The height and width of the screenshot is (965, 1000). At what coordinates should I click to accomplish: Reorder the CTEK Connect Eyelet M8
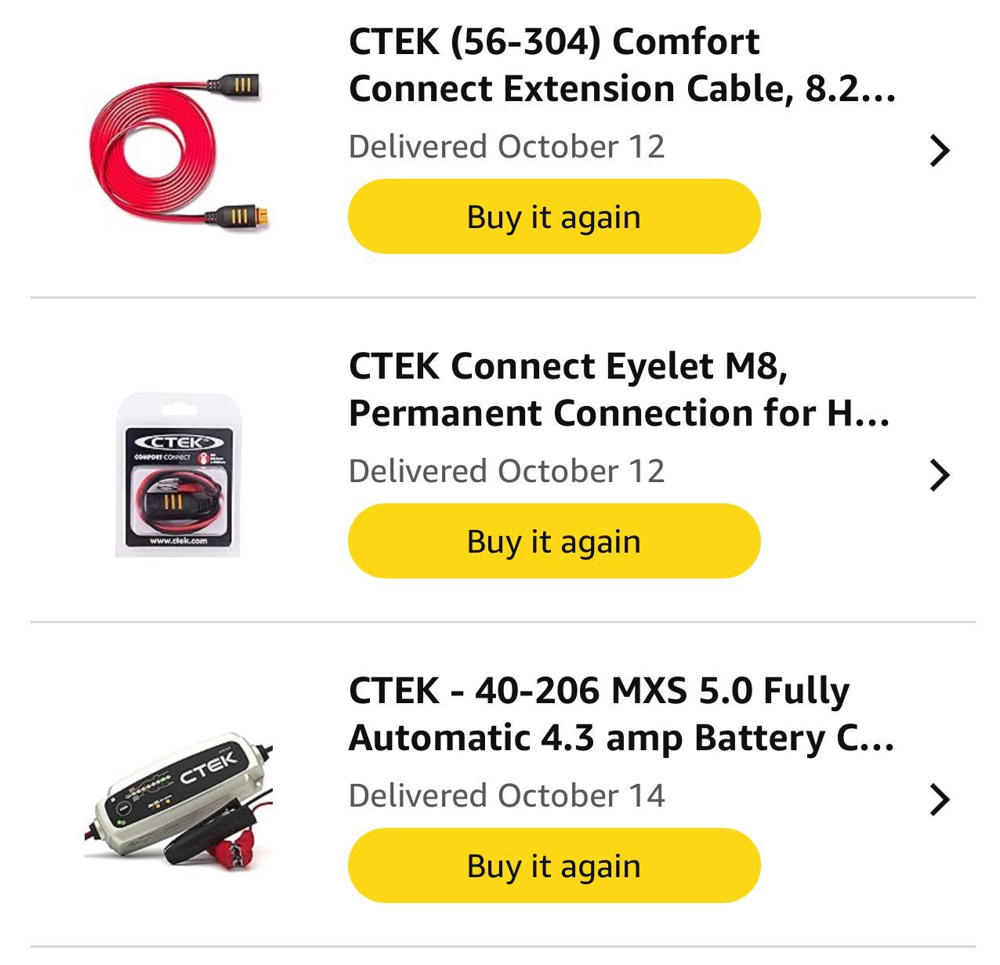coord(554,542)
